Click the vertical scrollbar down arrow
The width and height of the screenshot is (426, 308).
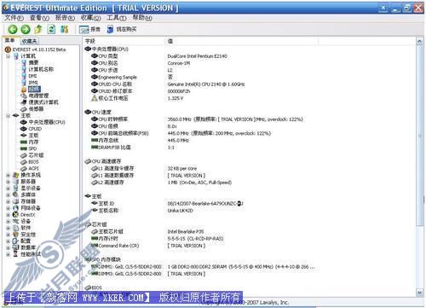[419, 293]
